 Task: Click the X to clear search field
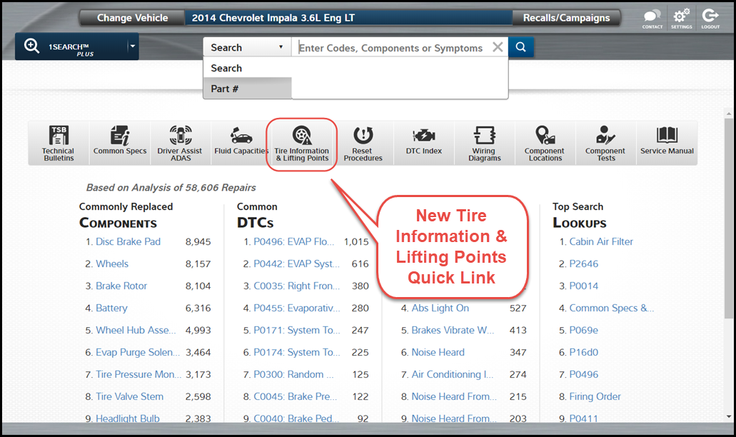pos(498,46)
